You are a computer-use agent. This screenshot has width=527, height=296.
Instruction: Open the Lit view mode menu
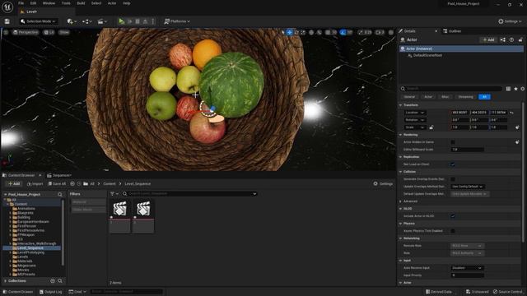(49, 32)
